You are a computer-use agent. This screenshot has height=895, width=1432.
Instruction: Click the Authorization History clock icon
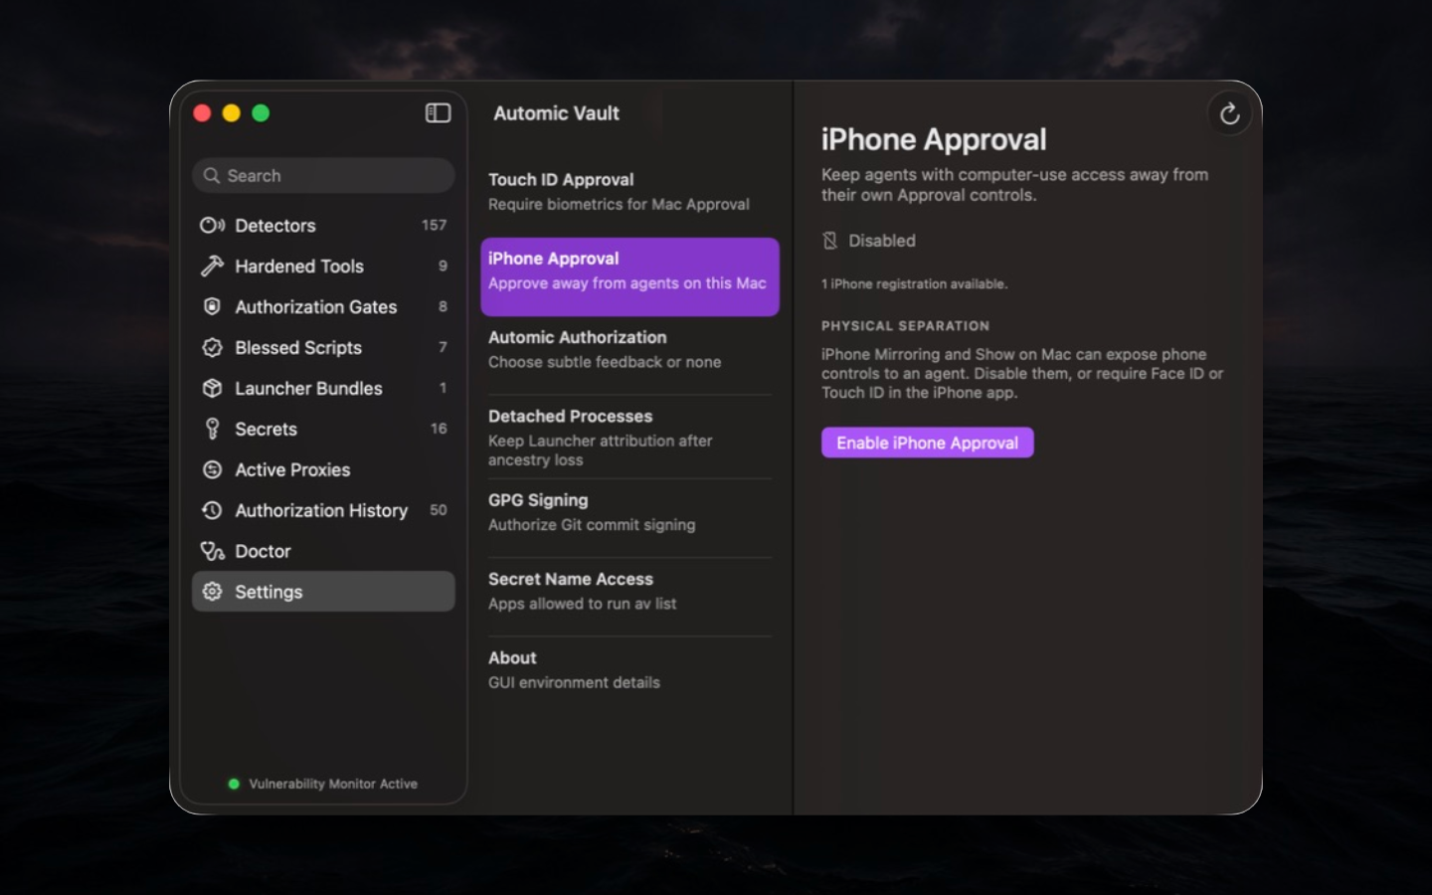pyautogui.click(x=212, y=510)
